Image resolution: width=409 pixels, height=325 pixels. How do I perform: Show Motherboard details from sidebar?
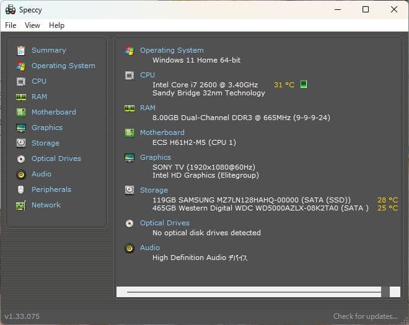point(54,112)
